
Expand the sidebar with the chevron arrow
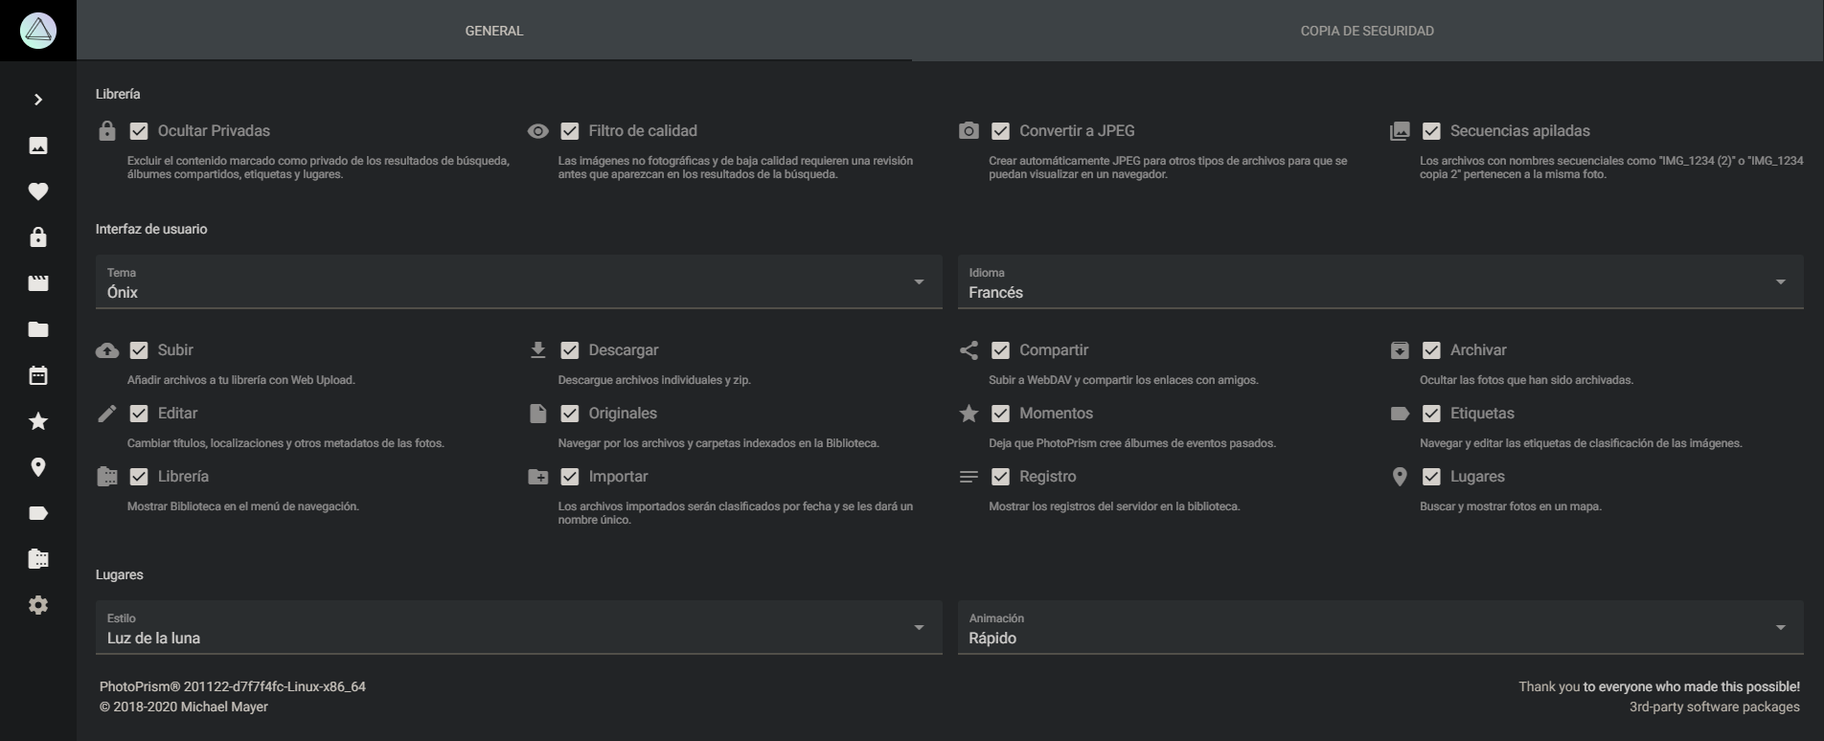click(38, 100)
